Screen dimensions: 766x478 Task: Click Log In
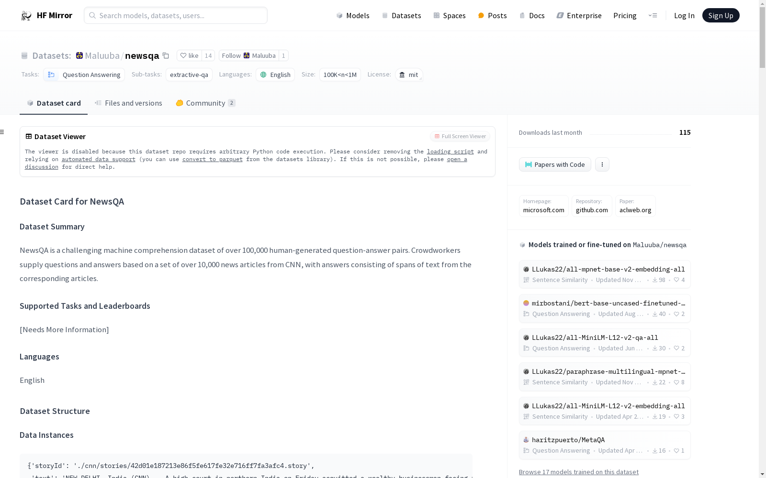click(x=684, y=16)
